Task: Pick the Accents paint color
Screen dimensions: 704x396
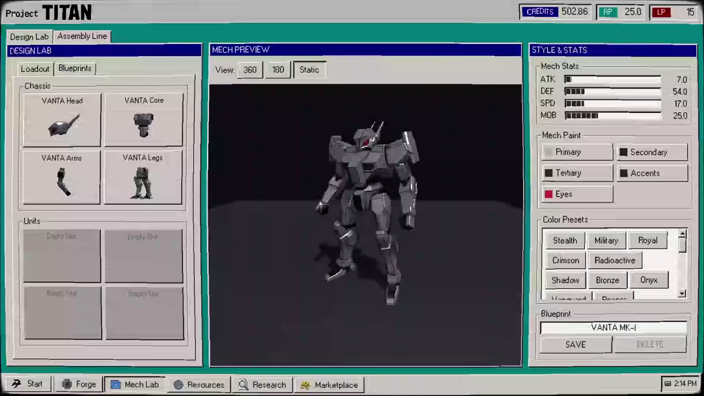Action: [652, 173]
